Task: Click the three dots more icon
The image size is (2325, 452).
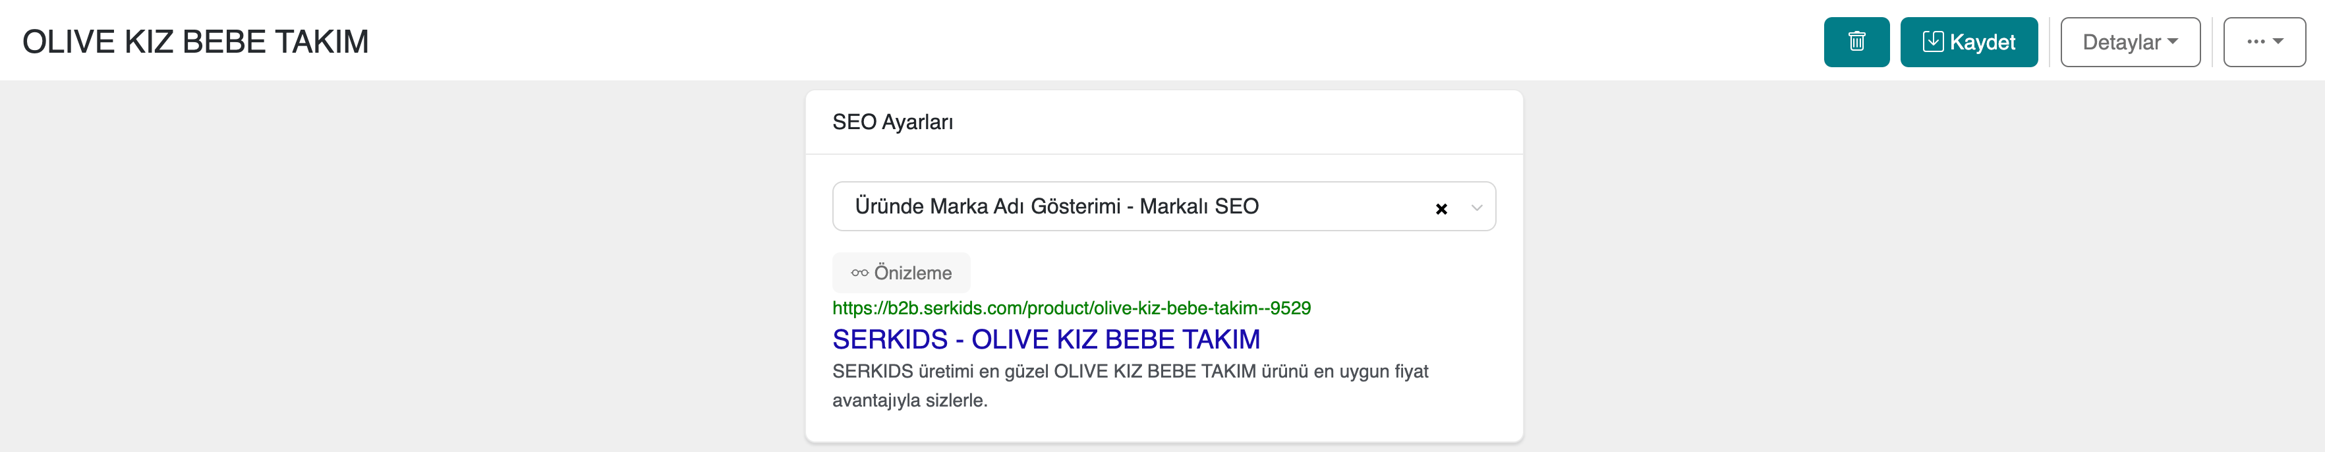Action: (x=2256, y=42)
